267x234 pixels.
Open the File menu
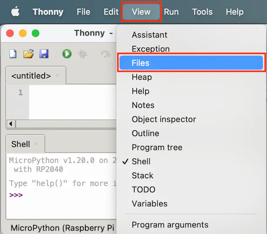[83, 12]
